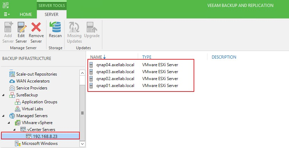Select the qnap04.axellab.local server row

pos(115,65)
